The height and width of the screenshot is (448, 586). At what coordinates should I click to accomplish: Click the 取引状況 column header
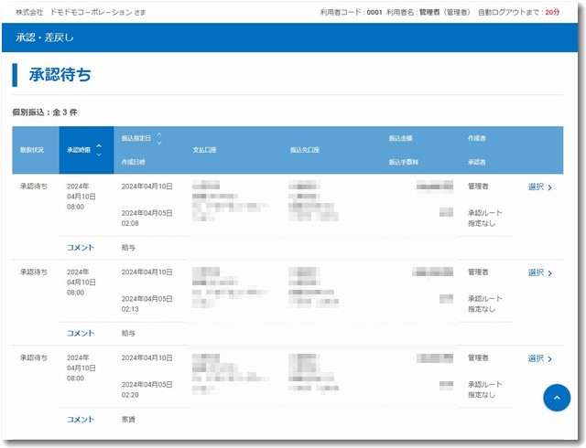pos(32,149)
